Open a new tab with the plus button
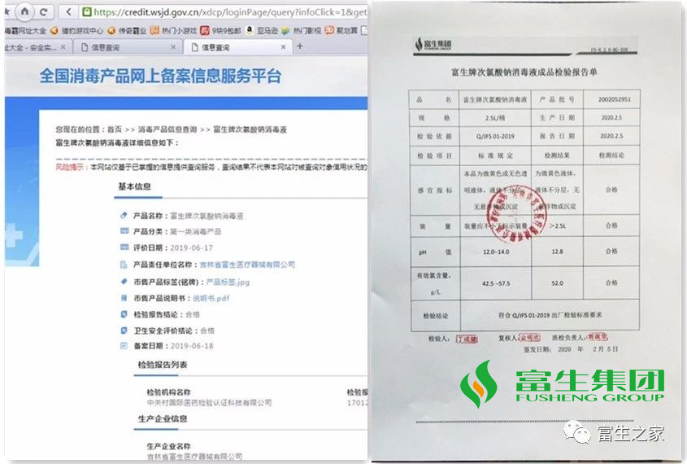This screenshot has width=687, height=464. coord(298,47)
